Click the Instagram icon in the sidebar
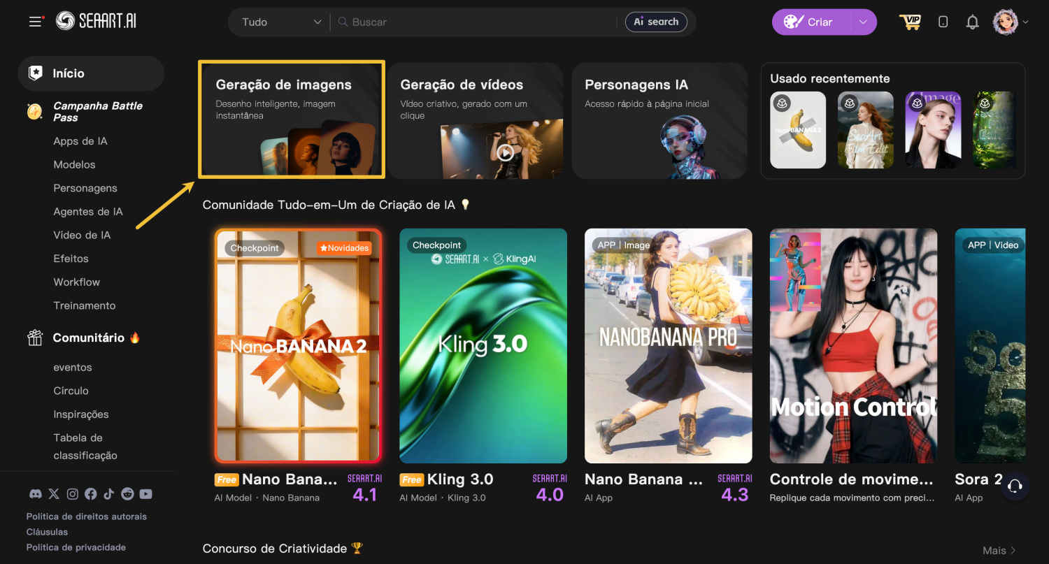 point(72,494)
